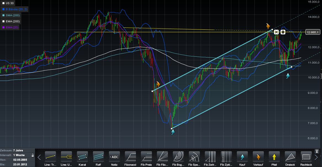The image size is (322, 167).
Task: Toggle the lock beside Intervall
Action: coord(33,155)
